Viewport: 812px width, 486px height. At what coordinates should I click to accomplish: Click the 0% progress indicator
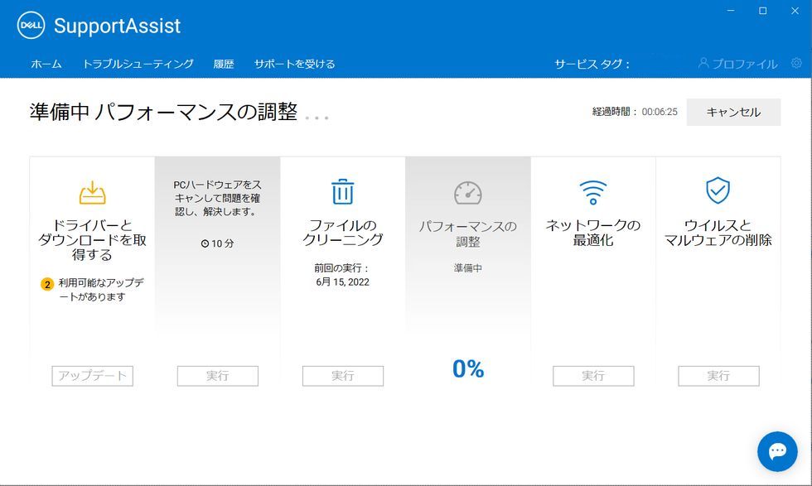point(467,369)
